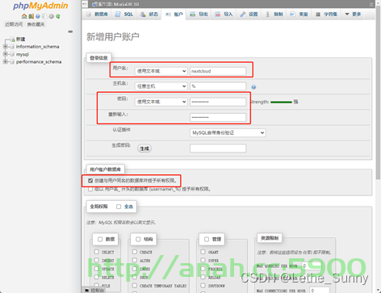Open the MariaDB documentation icon
This screenshot has height=293, width=381.
click(x=44, y=16)
